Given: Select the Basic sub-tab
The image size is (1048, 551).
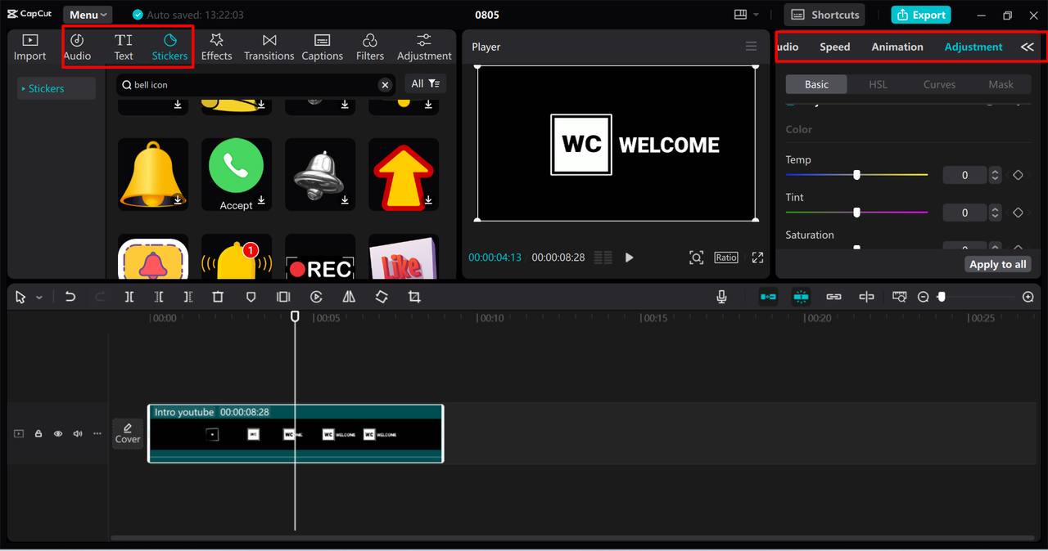Looking at the screenshot, I should point(816,84).
